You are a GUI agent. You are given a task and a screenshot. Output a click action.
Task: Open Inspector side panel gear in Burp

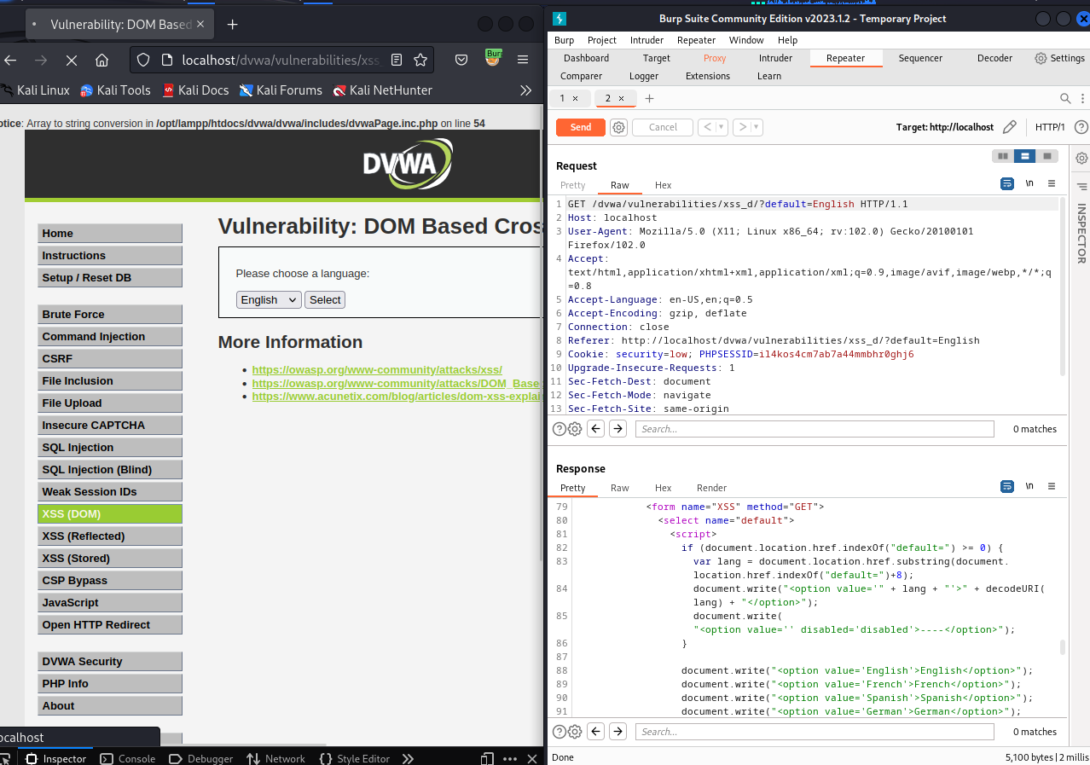click(1081, 158)
